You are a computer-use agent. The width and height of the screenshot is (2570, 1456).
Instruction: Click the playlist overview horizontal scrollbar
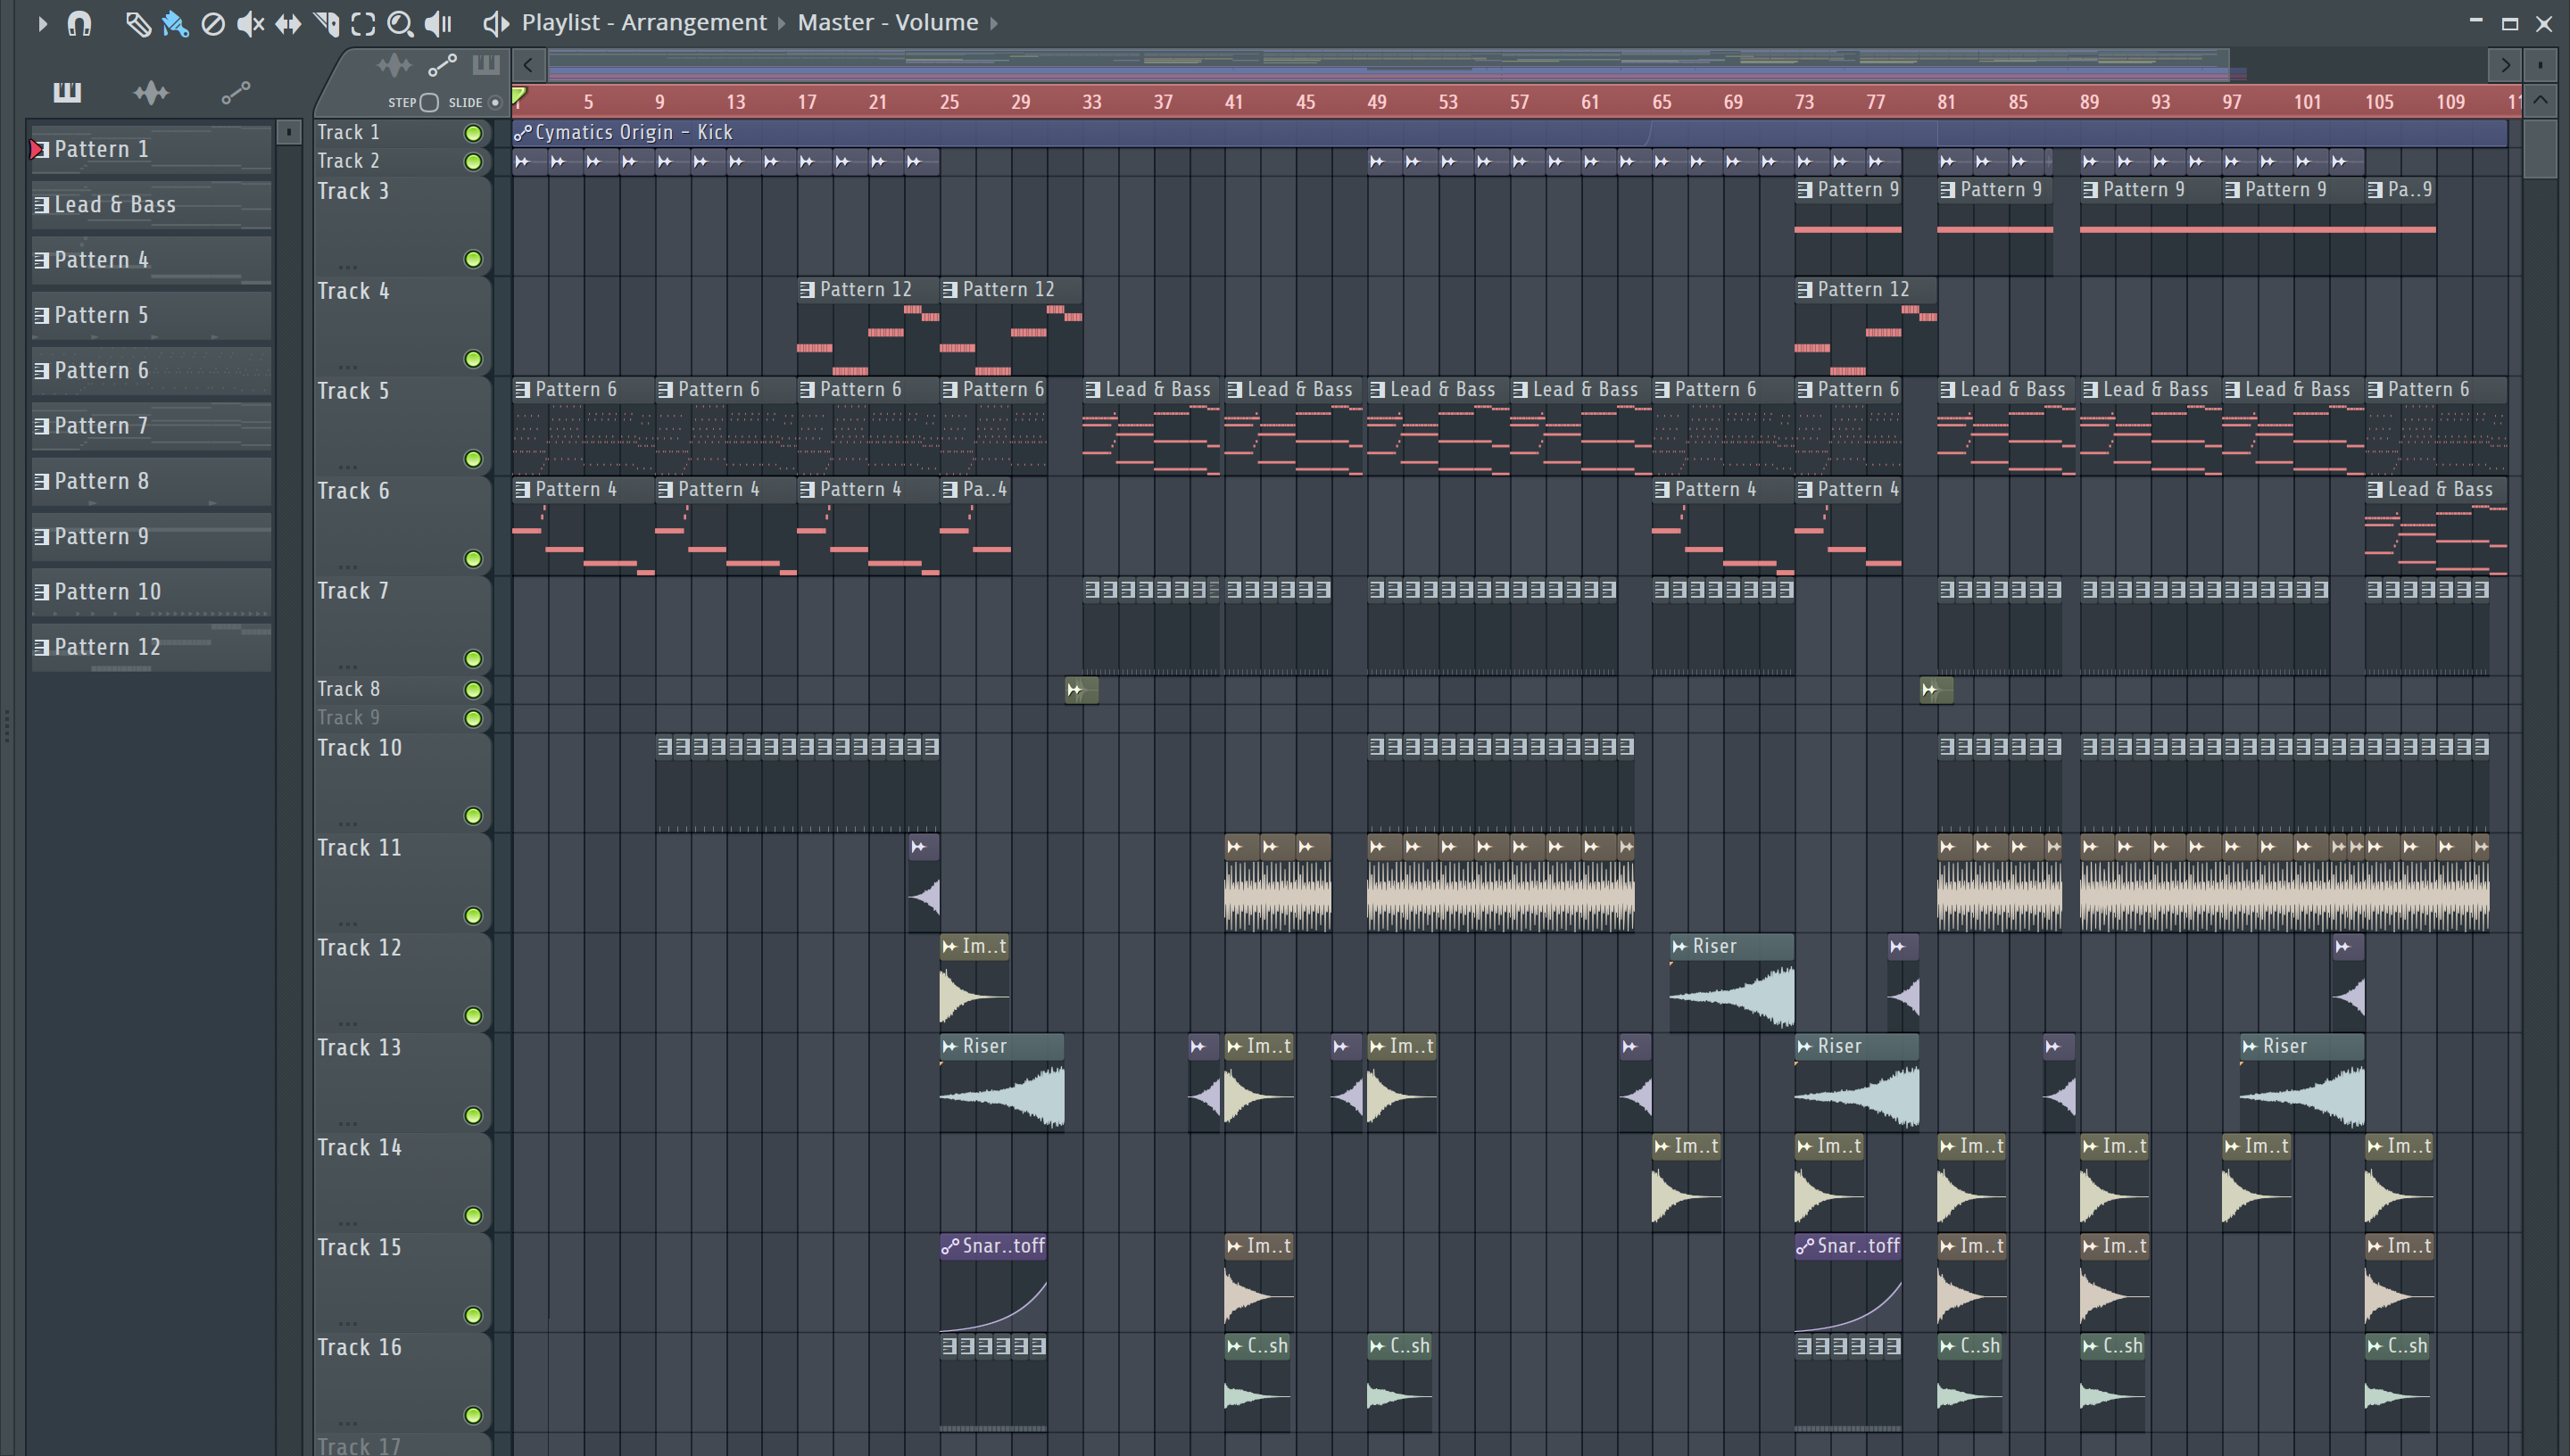click(x=1388, y=66)
